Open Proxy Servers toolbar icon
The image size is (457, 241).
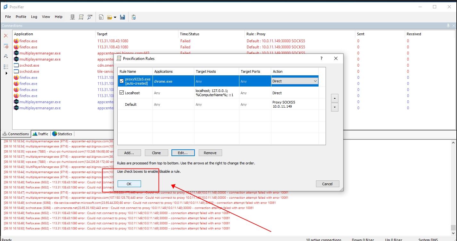click(x=73, y=17)
